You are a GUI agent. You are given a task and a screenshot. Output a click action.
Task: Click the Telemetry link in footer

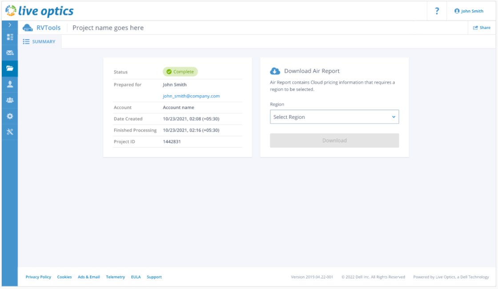[115, 277]
